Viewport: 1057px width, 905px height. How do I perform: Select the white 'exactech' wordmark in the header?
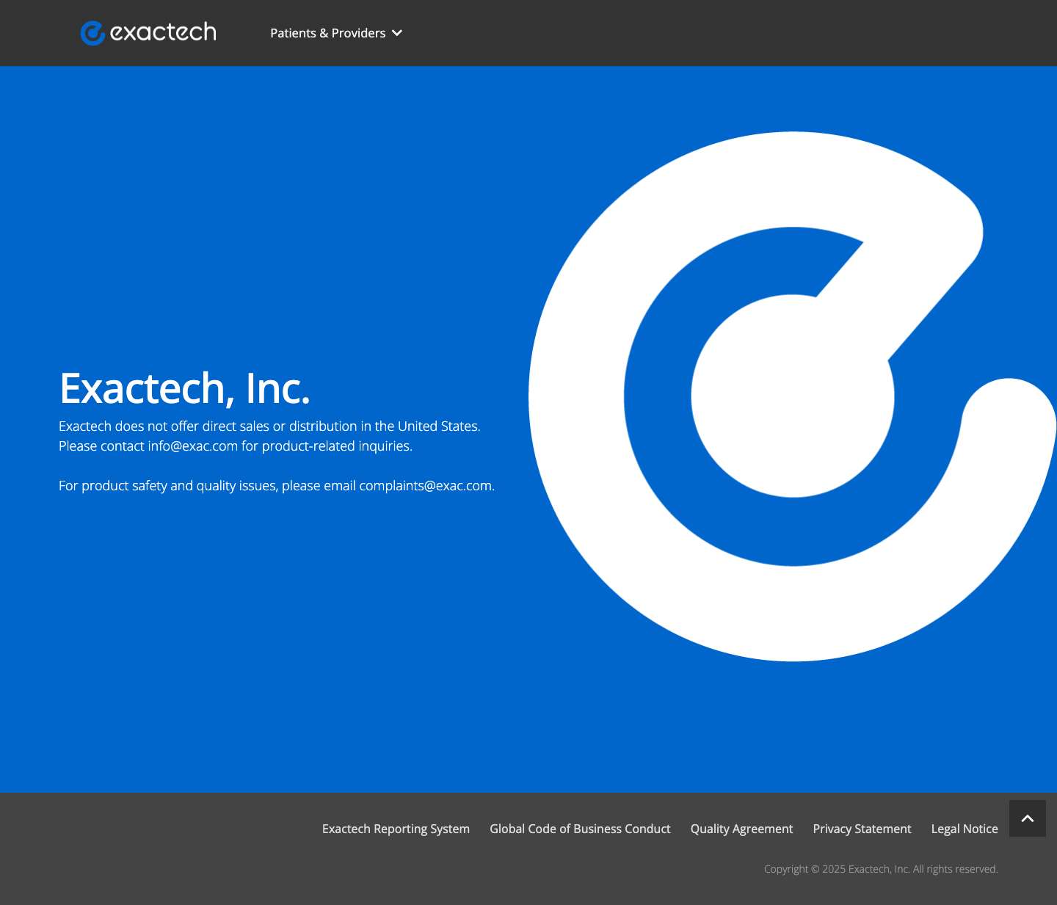[x=163, y=32]
